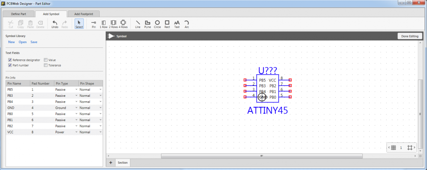Click pad number cell 4
The image size is (427, 170).
coord(42,108)
